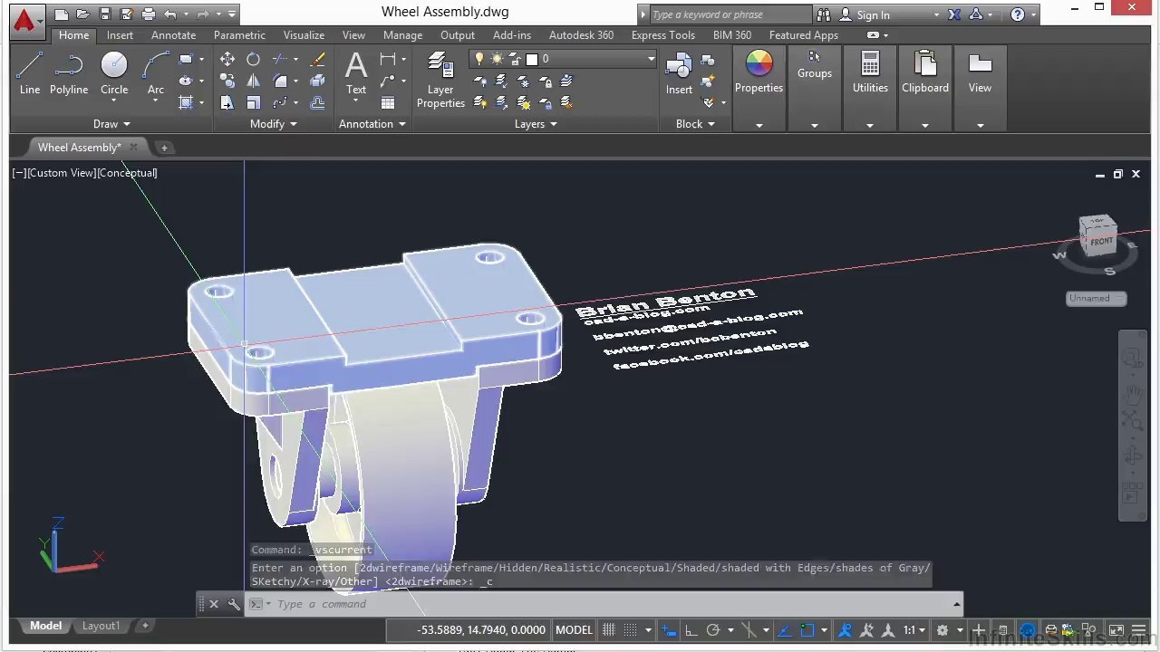Toggle ortho mode in status bar
This screenshot has width=1160, height=652.
[x=691, y=630]
